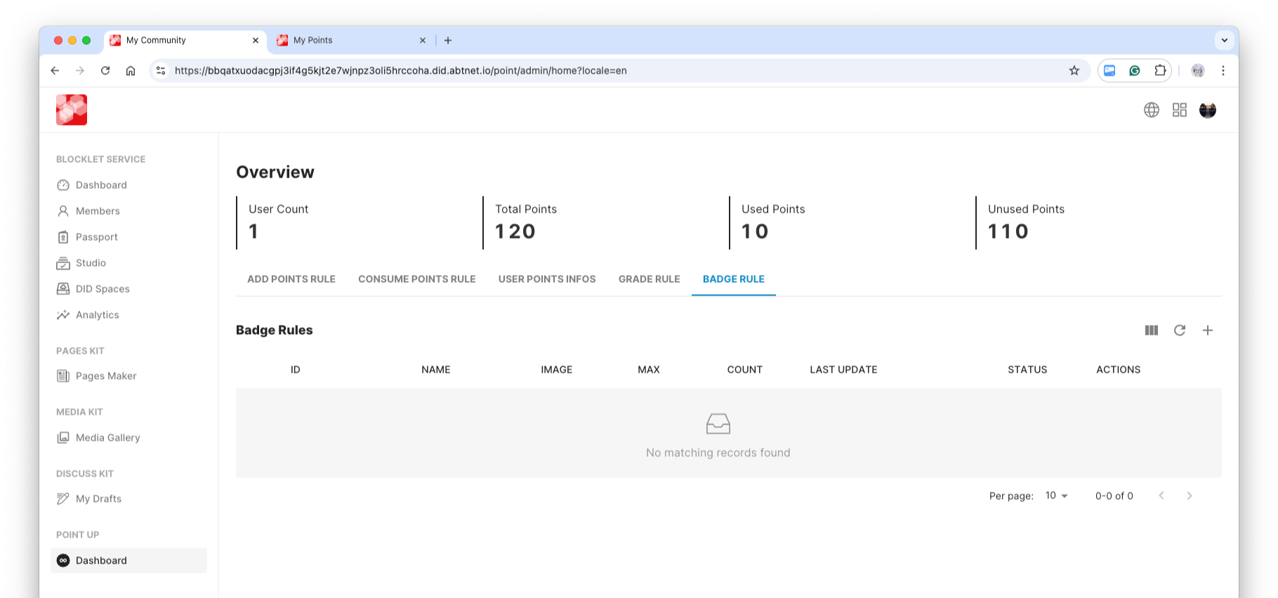This screenshot has width=1278, height=598.
Task: Click the add badge rule plus icon
Action: [1207, 330]
